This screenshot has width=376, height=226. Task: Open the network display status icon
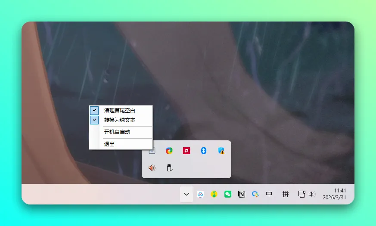(x=301, y=194)
